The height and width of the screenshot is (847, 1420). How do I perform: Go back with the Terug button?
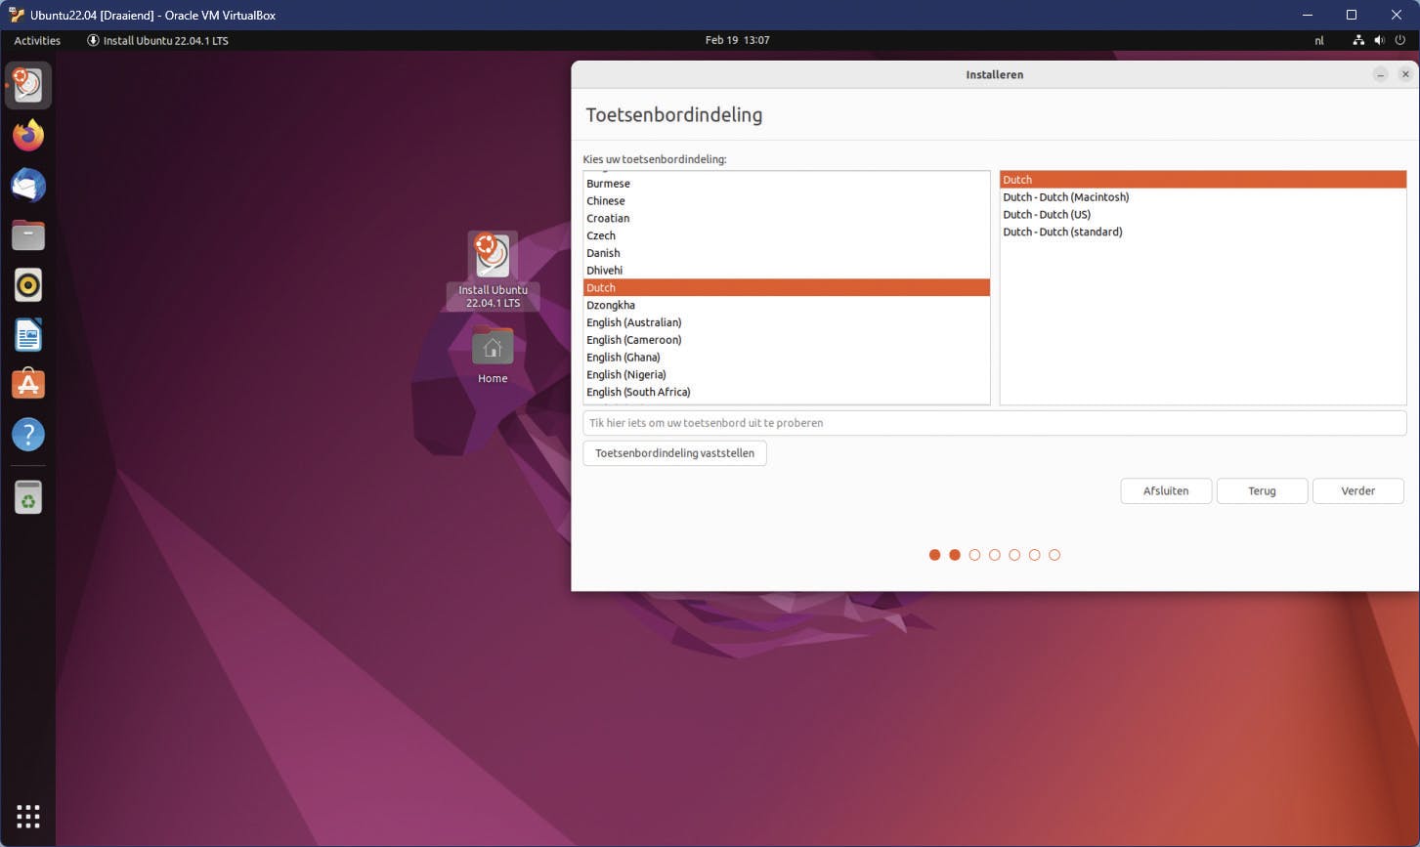1262,490
